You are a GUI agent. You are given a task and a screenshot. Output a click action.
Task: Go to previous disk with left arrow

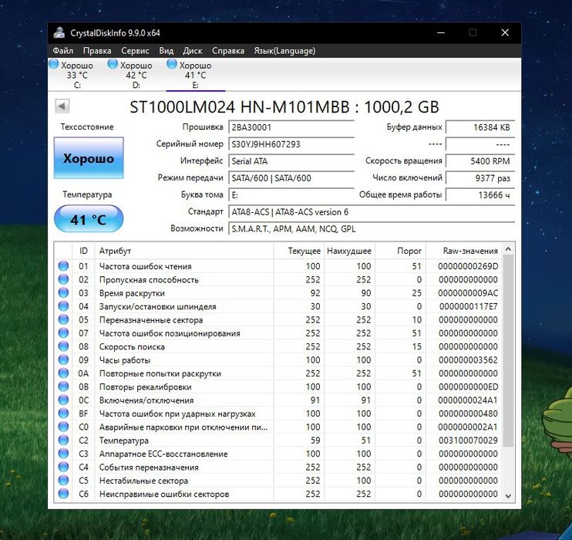pyautogui.click(x=62, y=106)
